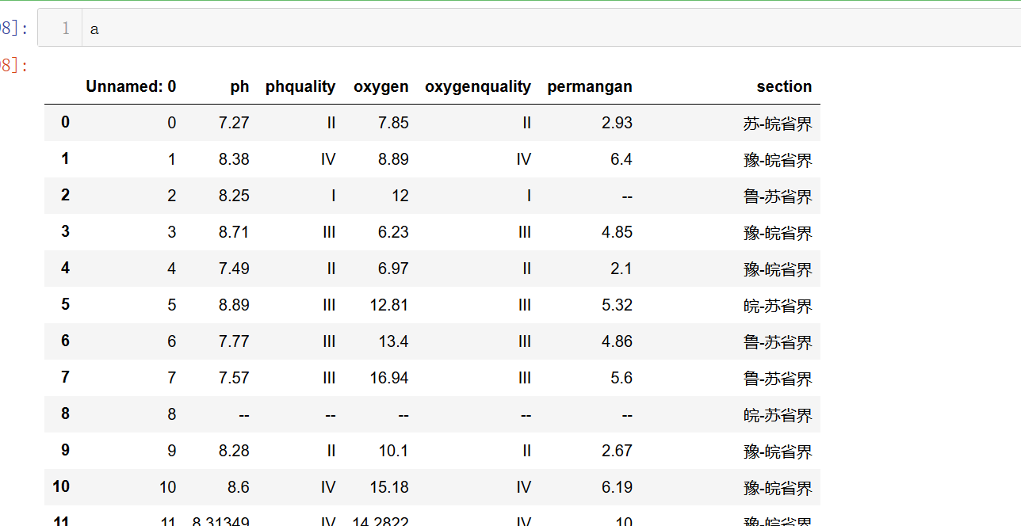
Task: Click into the code cell containing "a"
Action: pyautogui.click(x=476, y=29)
